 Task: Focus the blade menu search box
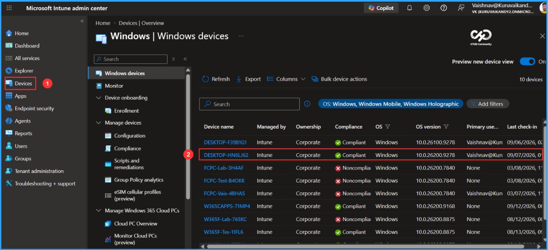(131, 59)
